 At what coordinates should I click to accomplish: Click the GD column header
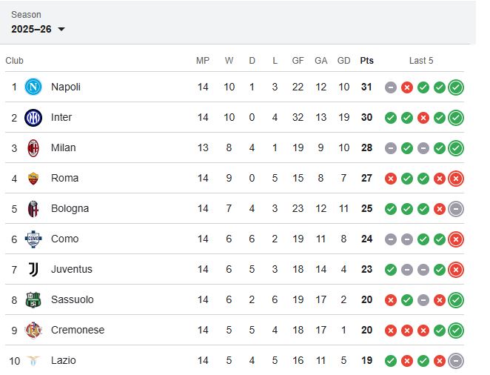tap(343, 61)
